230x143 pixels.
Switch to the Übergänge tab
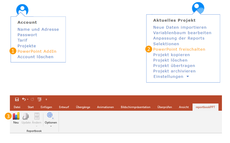[x=83, y=107]
